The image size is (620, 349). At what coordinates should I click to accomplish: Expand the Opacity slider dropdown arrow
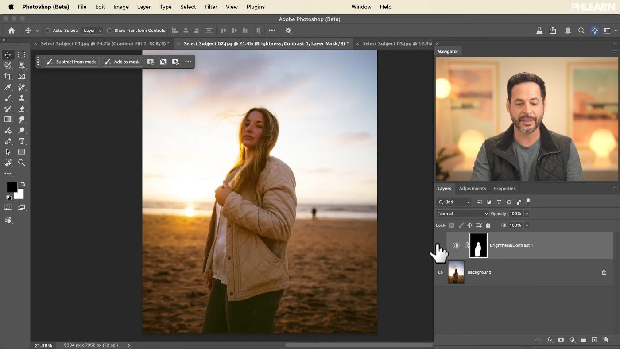(527, 213)
